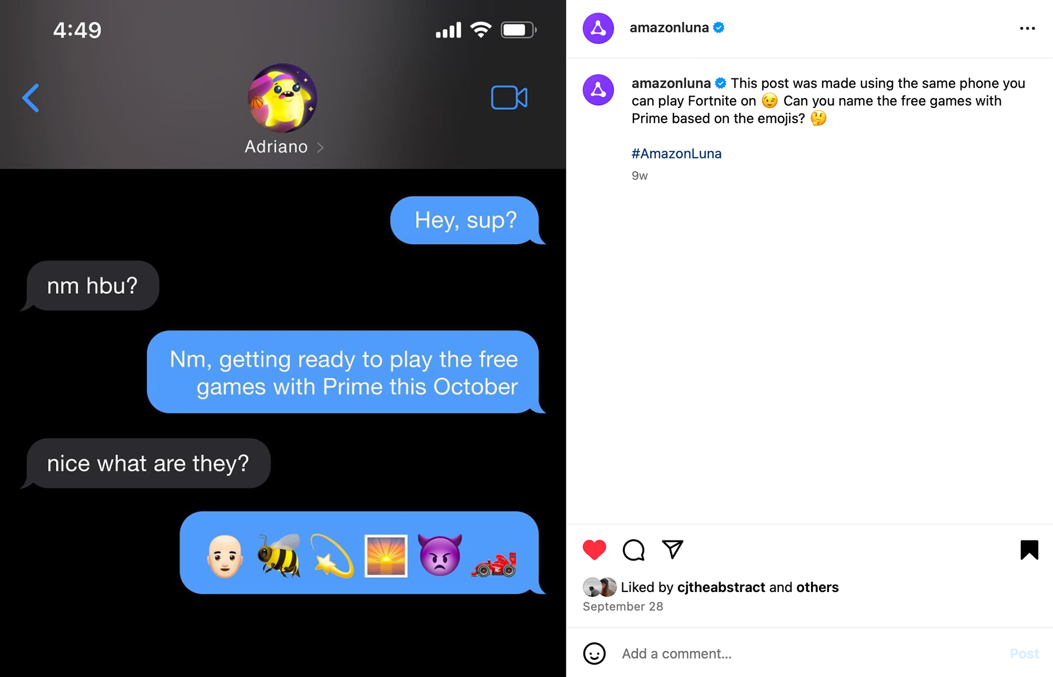
Task: View others who liked the post
Action: pyautogui.click(x=817, y=587)
